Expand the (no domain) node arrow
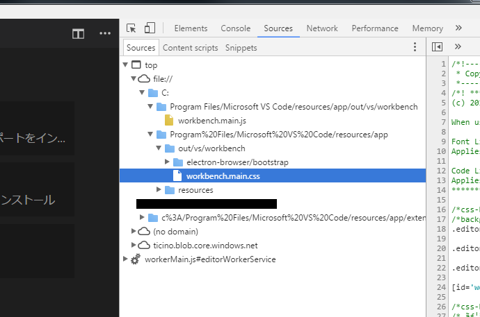This screenshot has height=317, width=480. 134,231
